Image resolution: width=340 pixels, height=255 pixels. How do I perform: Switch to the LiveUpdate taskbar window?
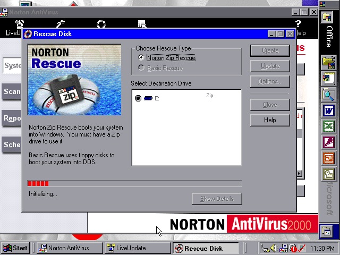(x=138, y=248)
